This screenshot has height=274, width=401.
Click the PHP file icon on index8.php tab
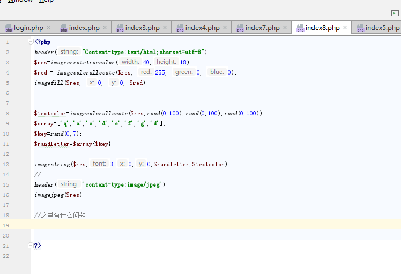coord(300,28)
